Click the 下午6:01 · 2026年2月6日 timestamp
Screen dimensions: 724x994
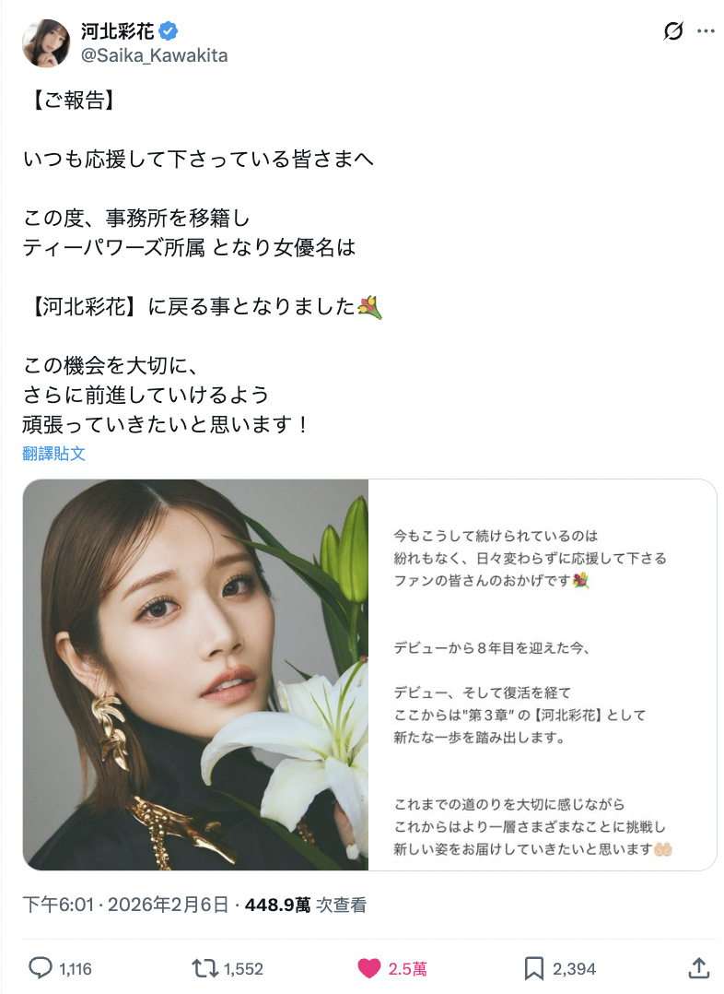point(125,905)
